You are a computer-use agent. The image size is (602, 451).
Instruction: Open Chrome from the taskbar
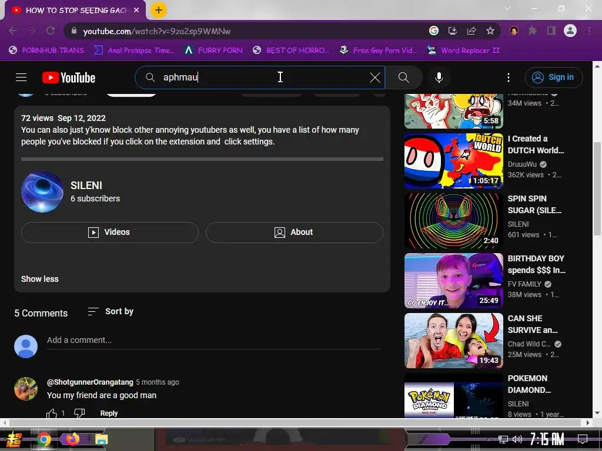point(44,439)
